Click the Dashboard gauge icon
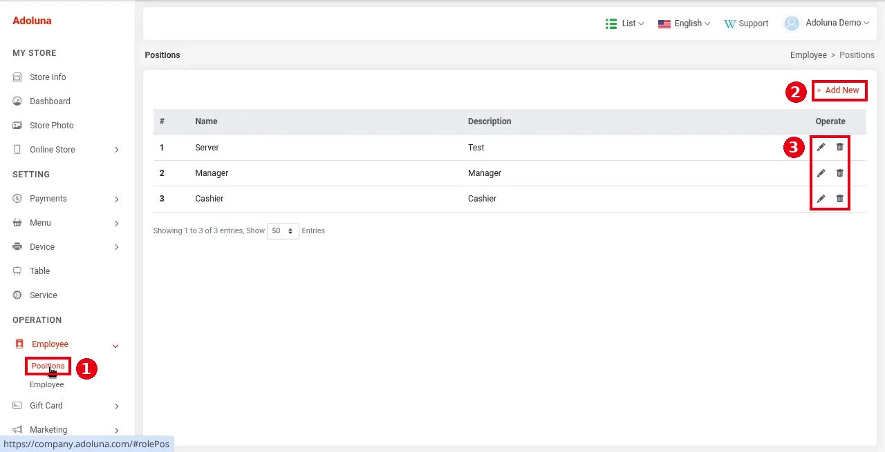 coord(17,101)
